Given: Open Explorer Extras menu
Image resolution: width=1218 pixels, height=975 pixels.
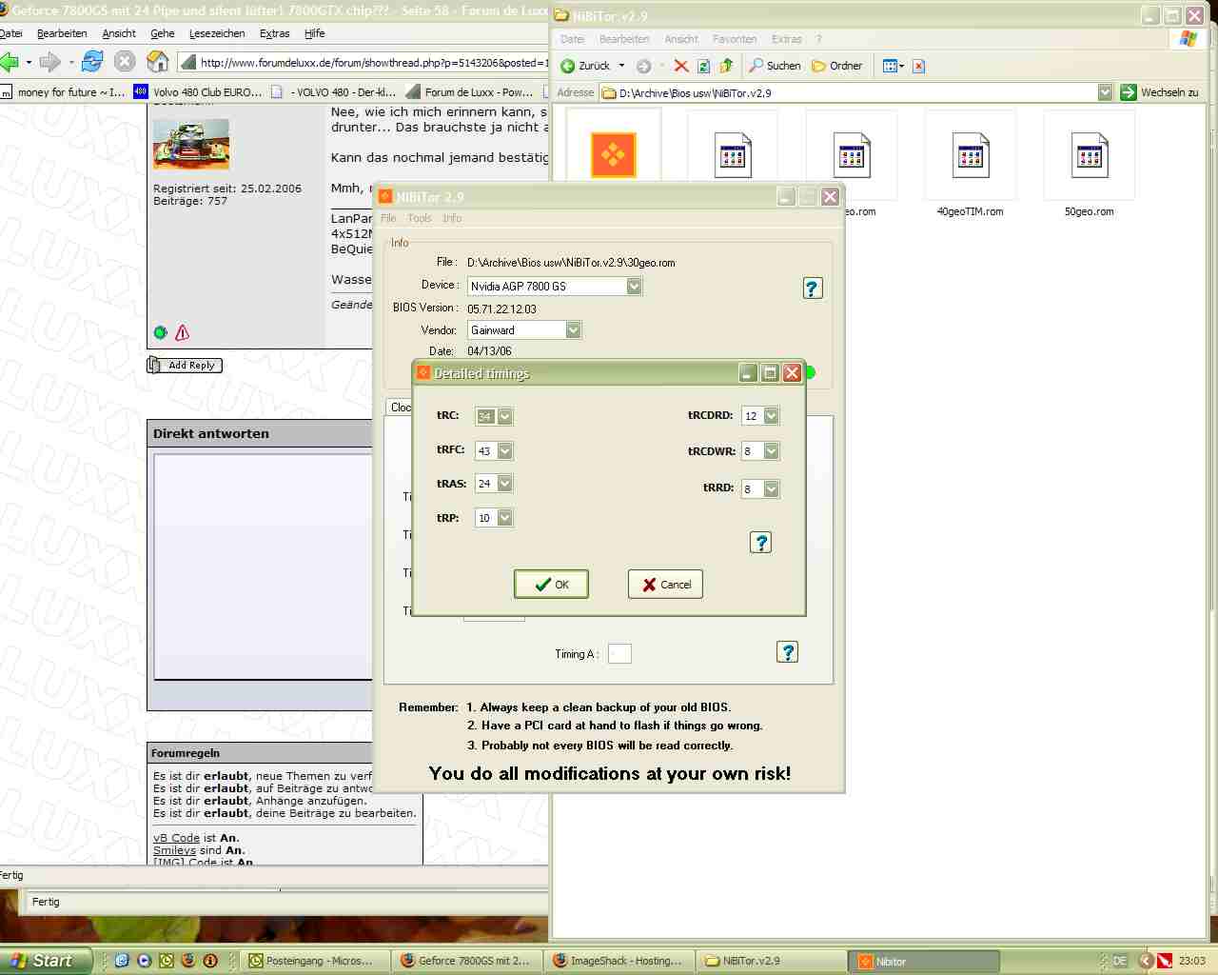Looking at the screenshot, I should [787, 39].
